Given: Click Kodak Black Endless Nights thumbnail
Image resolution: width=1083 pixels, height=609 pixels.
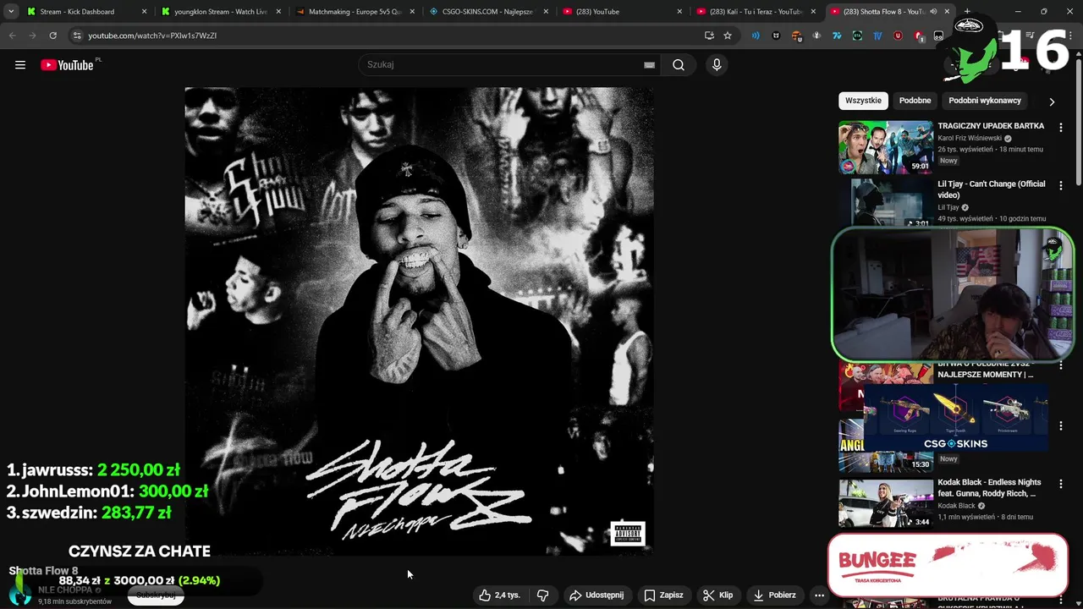Looking at the screenshot, I should coord(886,503).
